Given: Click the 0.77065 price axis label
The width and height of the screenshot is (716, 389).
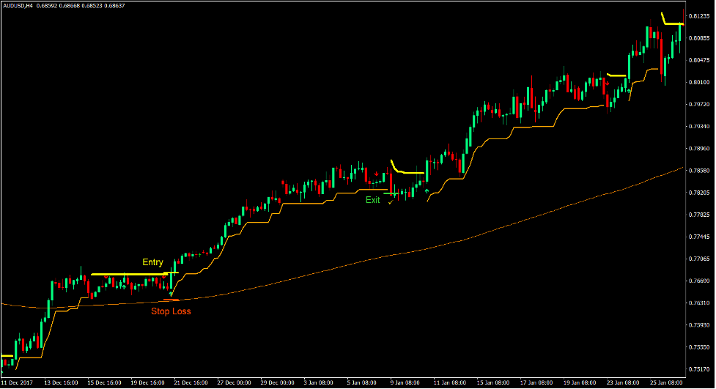Looking at the screenshot, I should tap(699, 259).
